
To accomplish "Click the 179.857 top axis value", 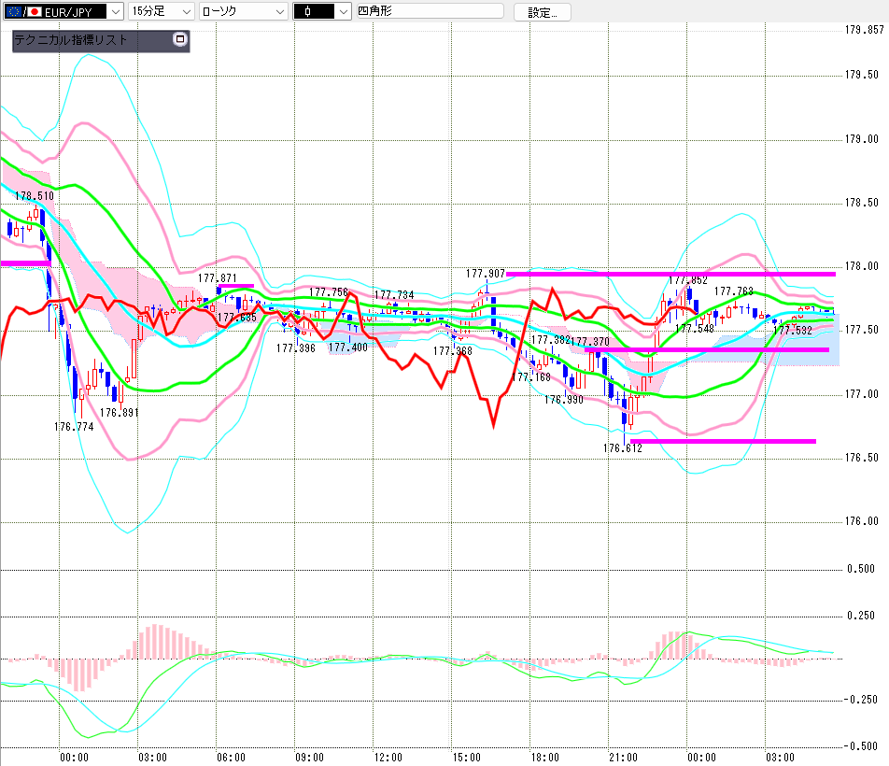I will pos(864,30).
